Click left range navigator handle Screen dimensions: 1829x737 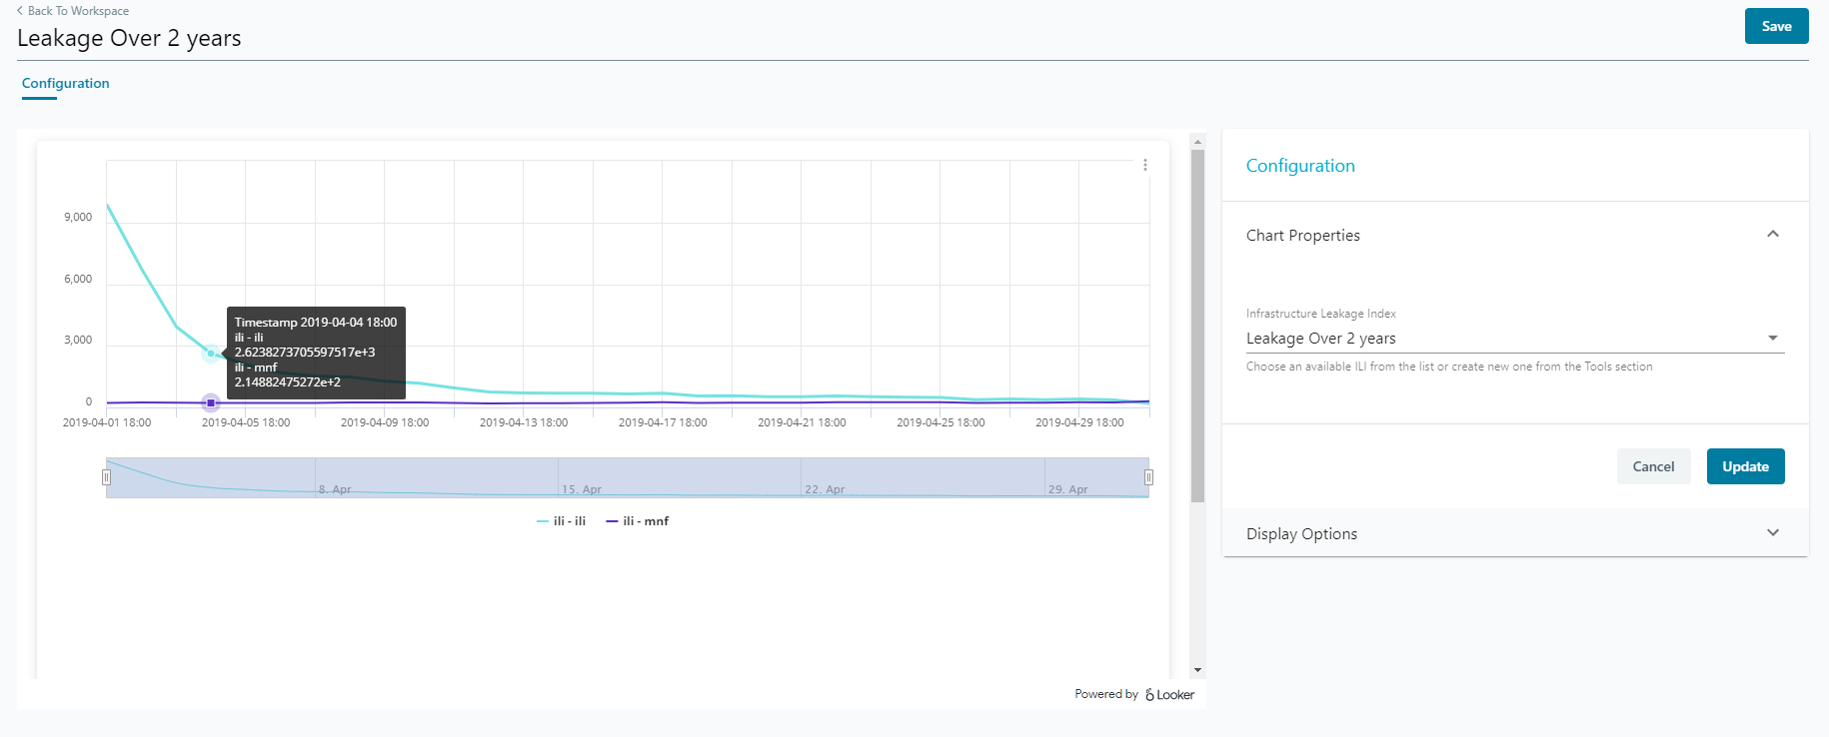point(106,477)
